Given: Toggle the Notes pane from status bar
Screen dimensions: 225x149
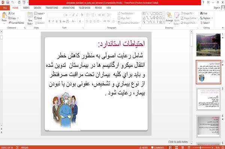Looking at the screenshot, I should [144, 148].
